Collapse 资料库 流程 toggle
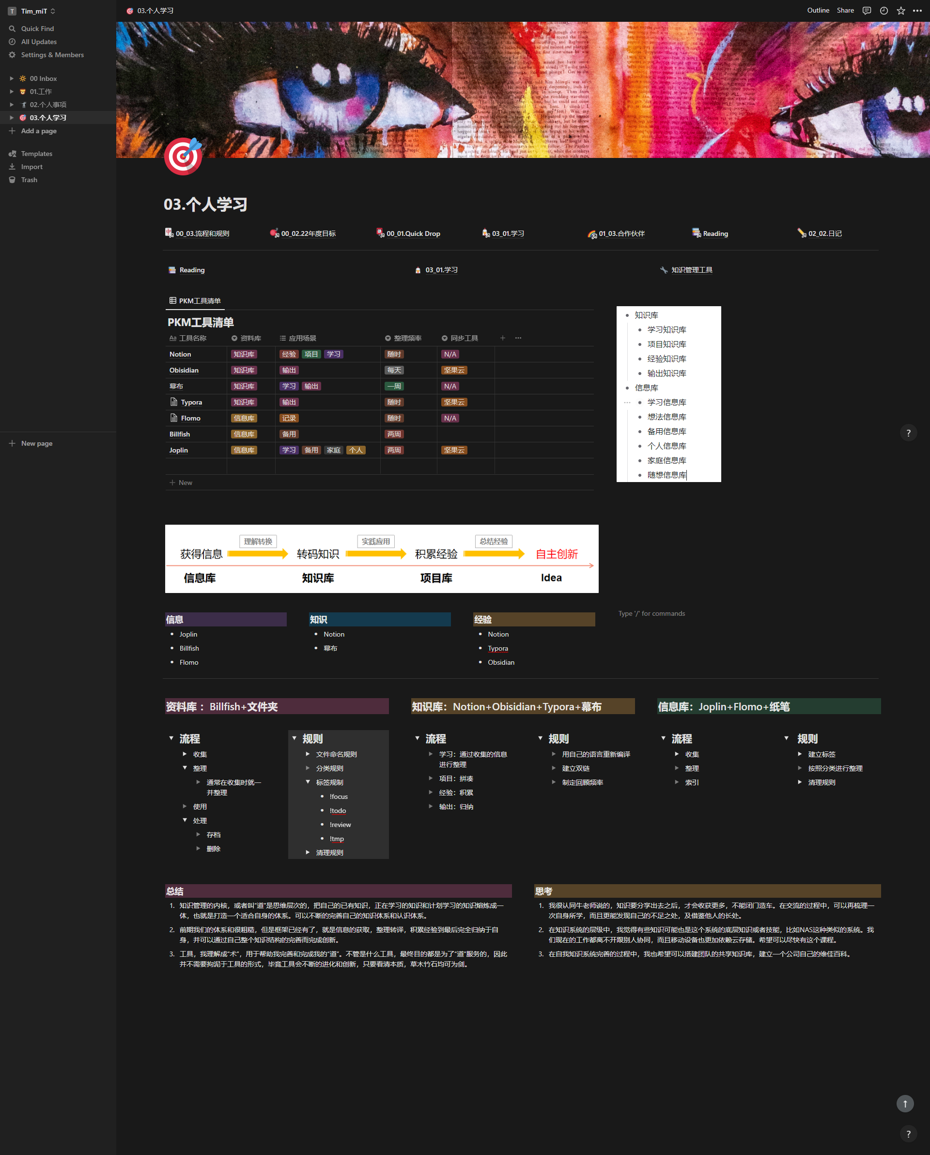Viewport: 930px width, 1155px height. pos(171,738)
